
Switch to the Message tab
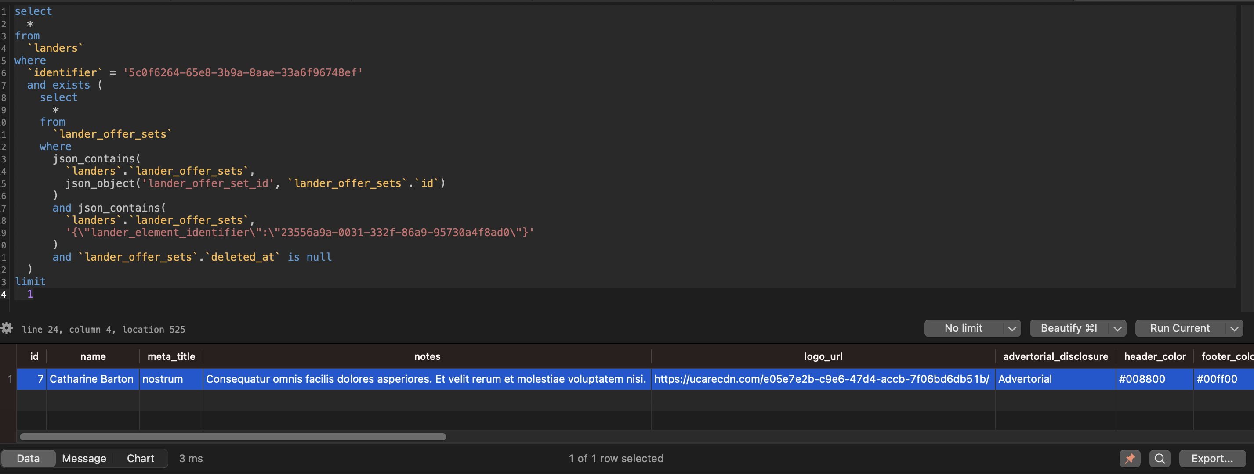tap(84, 458)
